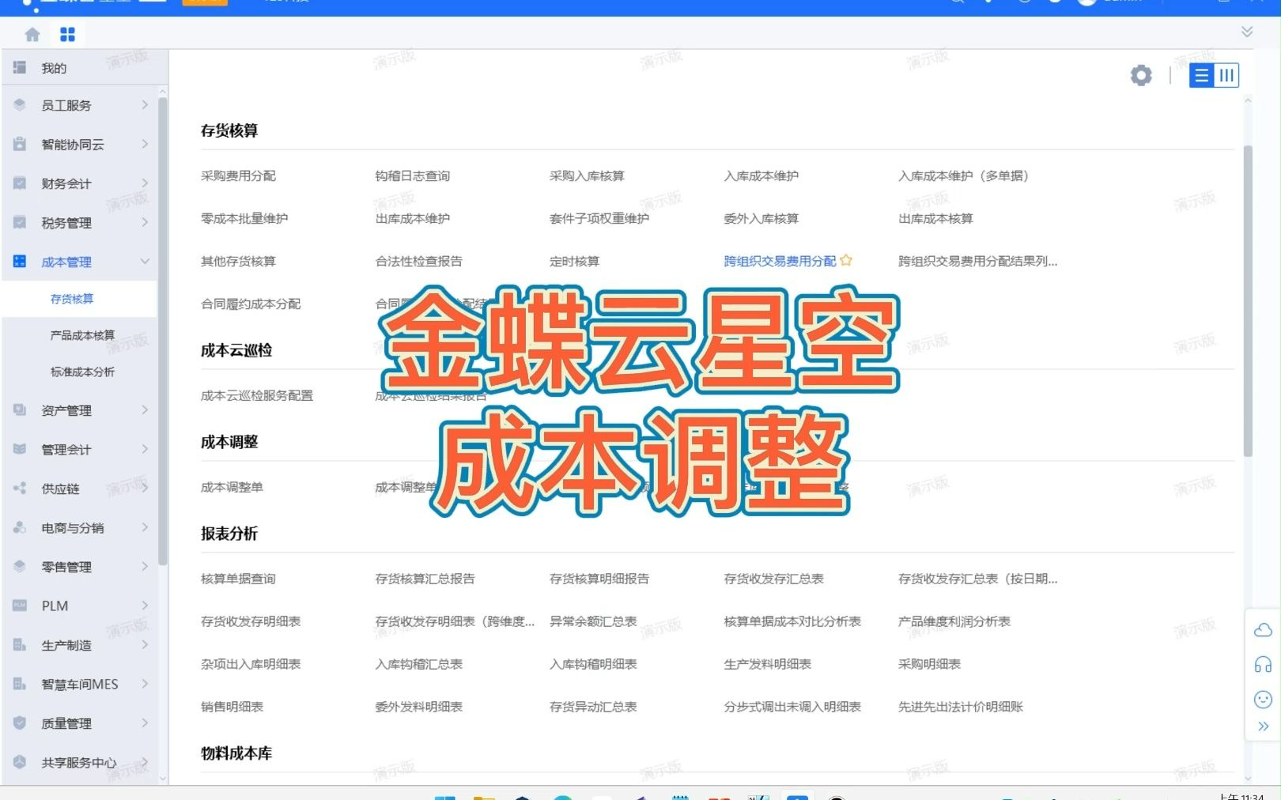Screen dimensions: 1281x800
Task: Open 钩稽日志查询 link
Action: coord(413,175)
